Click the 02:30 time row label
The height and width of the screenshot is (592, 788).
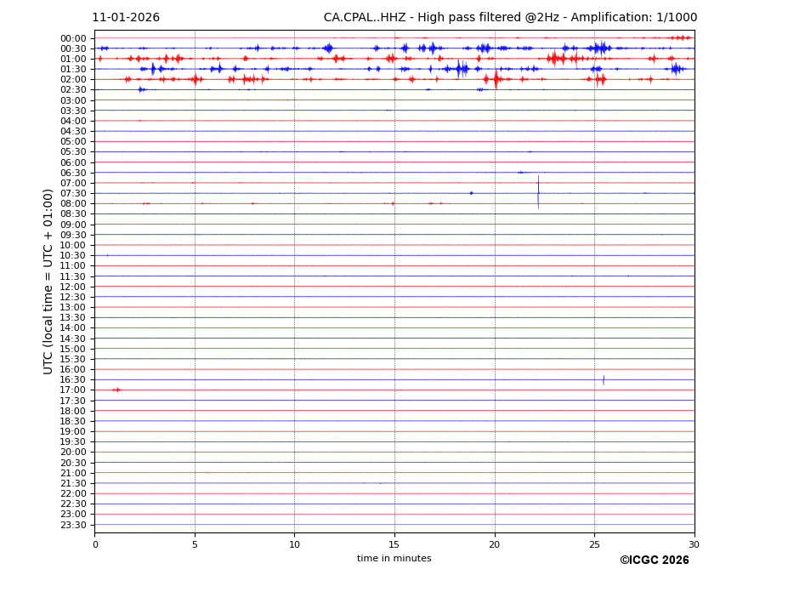[73, 90]
